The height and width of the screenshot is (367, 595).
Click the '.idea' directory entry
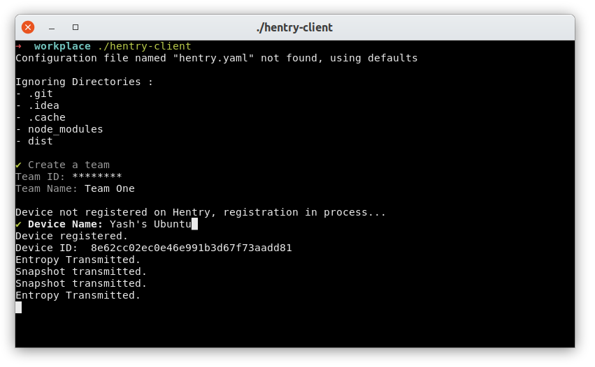[x=43, y=105]
